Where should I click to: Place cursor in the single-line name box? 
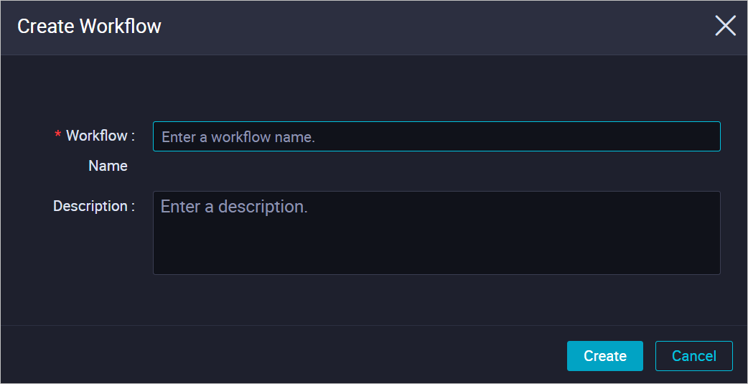point(436,136)
